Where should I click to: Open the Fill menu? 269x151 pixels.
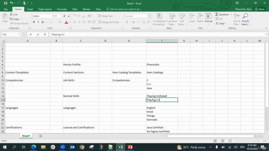coord(219,19)
